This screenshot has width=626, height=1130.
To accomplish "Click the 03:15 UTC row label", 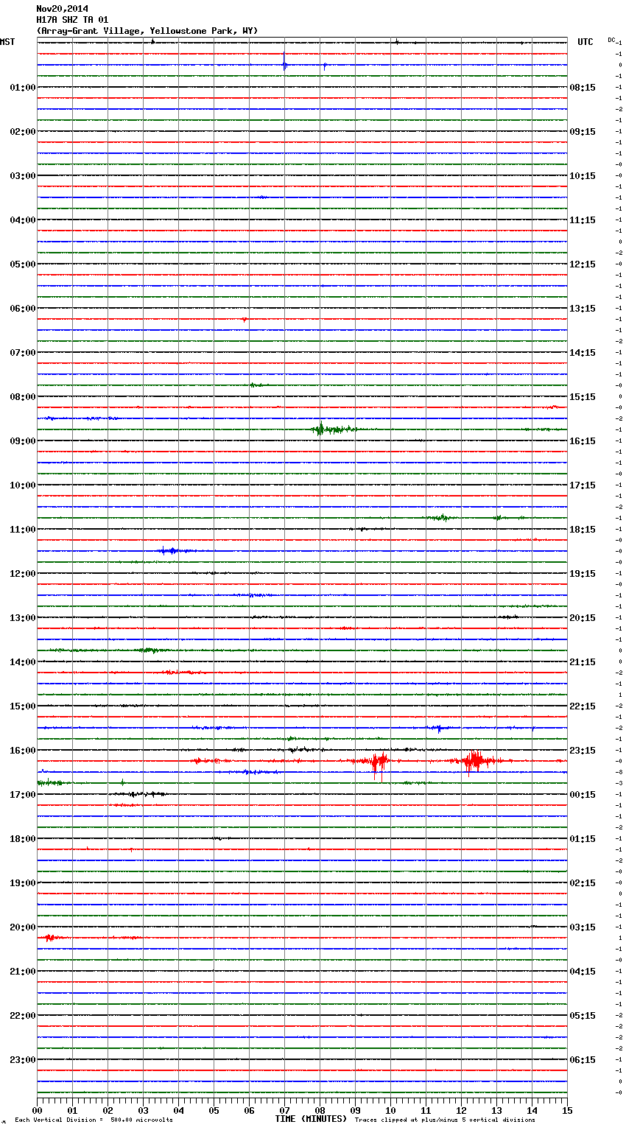I will coord(583,927).
